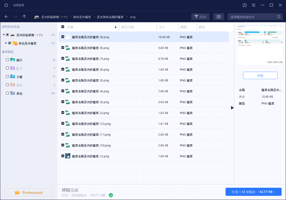286x200 pixels.
Task: Click the 恢復 12 個檔案 recover button
Action: (253, 192)
